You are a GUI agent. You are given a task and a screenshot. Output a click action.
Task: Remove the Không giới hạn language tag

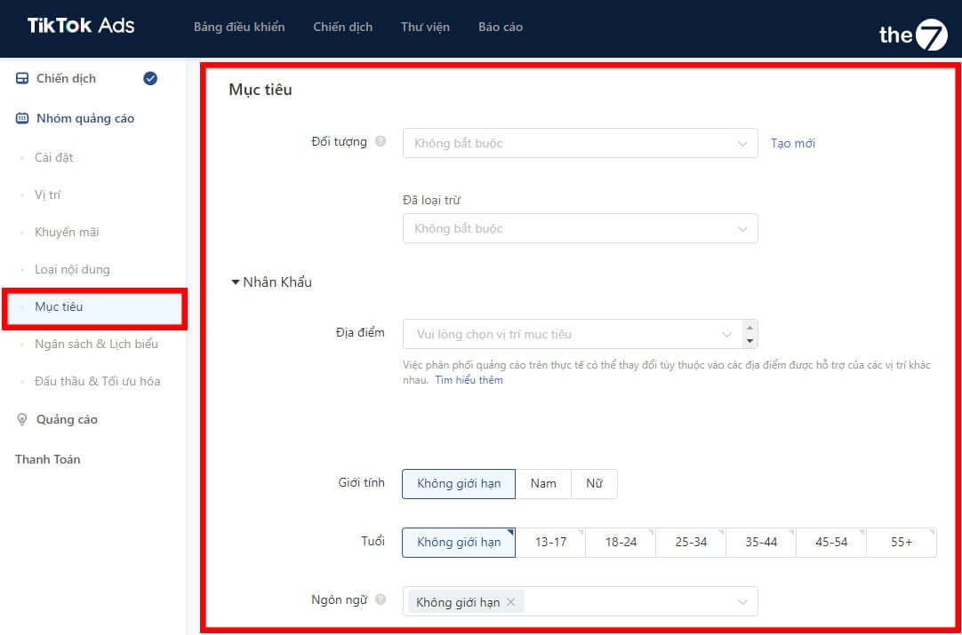click(x=510, y=602)
